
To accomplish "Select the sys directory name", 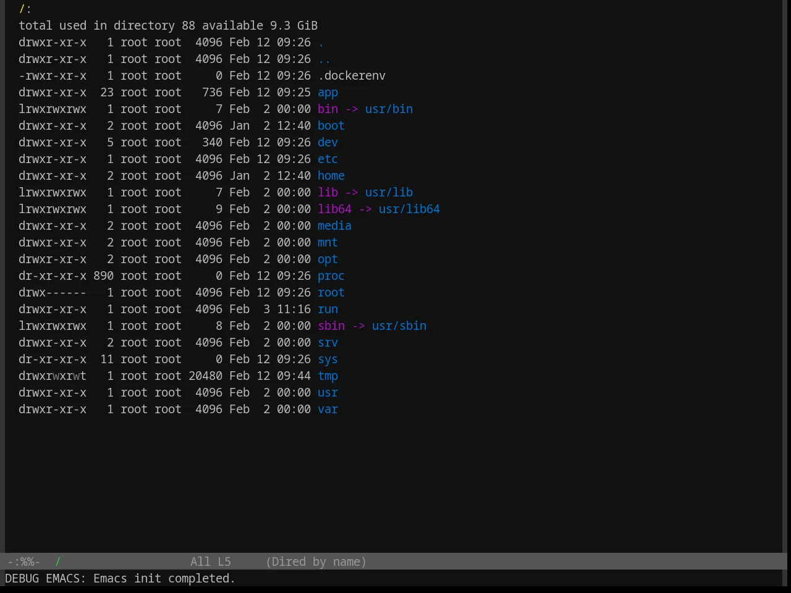I will coord(328,360).
